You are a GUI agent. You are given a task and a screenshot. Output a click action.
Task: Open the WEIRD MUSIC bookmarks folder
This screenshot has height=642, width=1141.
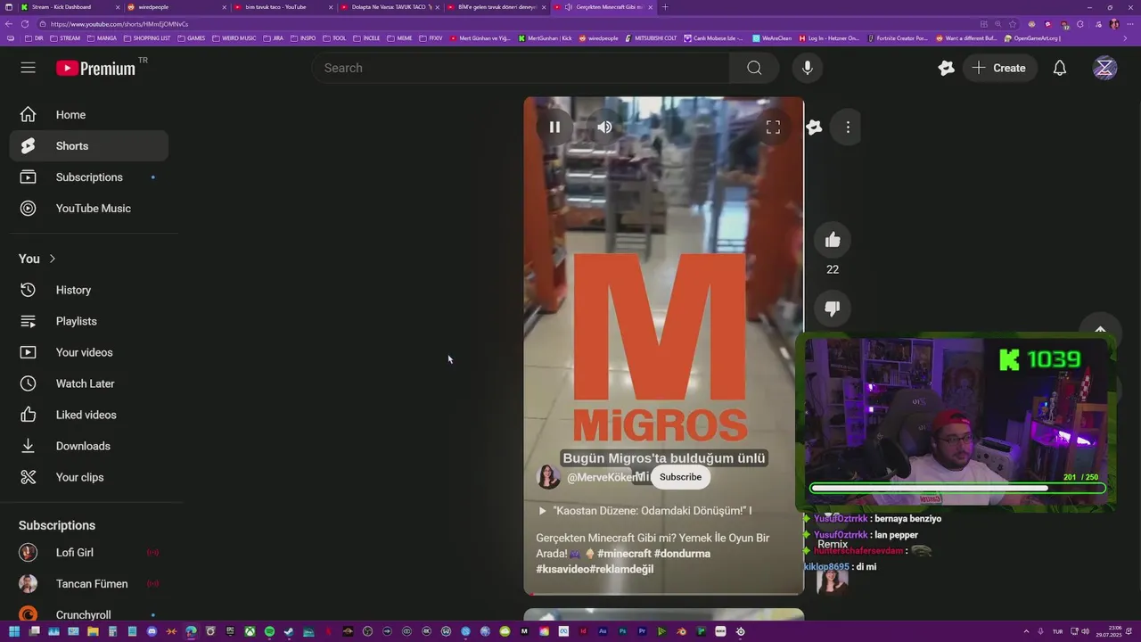click(x=234, y=38)
